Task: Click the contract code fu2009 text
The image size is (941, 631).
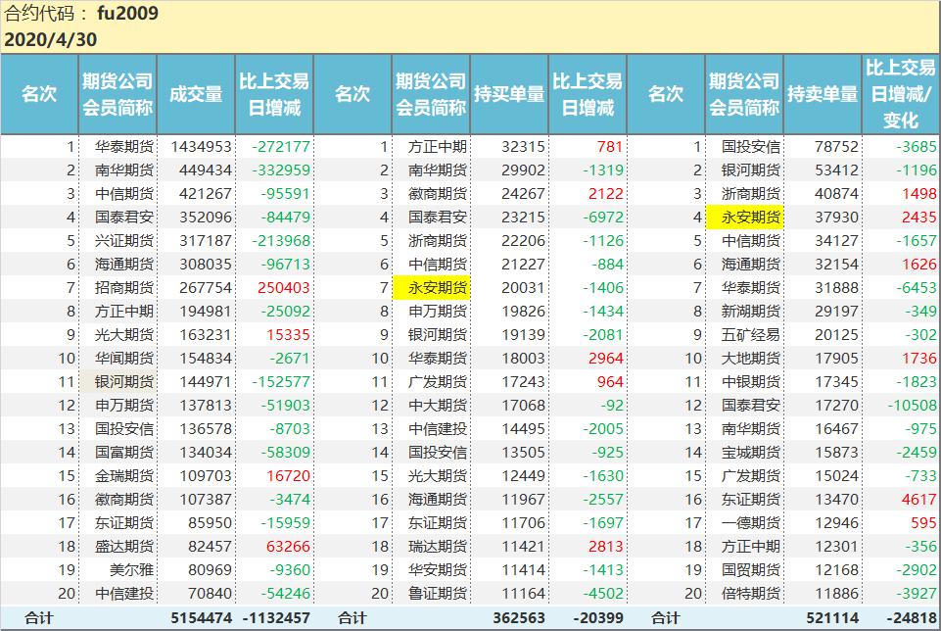Action: point(128,15)
